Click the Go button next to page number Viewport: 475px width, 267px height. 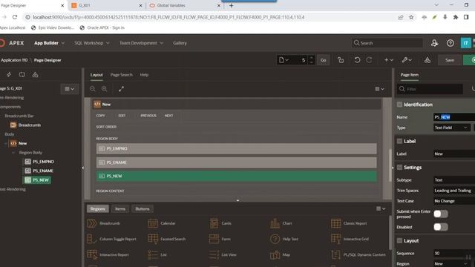tap(324, 60)
